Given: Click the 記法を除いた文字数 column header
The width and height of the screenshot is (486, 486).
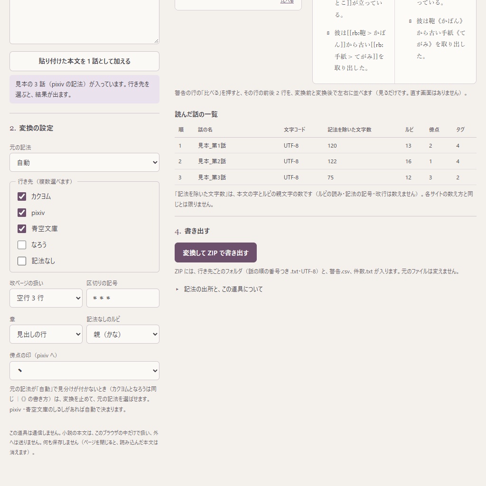Looking at the screenshot, I should pos(349,130).
